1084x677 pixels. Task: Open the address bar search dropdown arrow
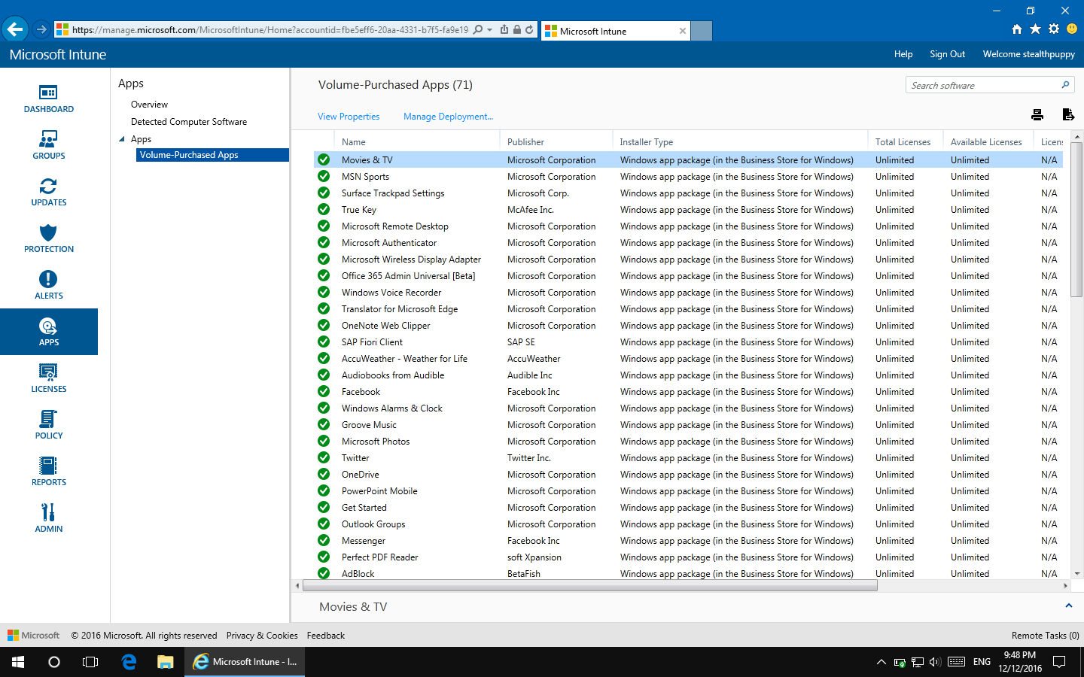490,30
